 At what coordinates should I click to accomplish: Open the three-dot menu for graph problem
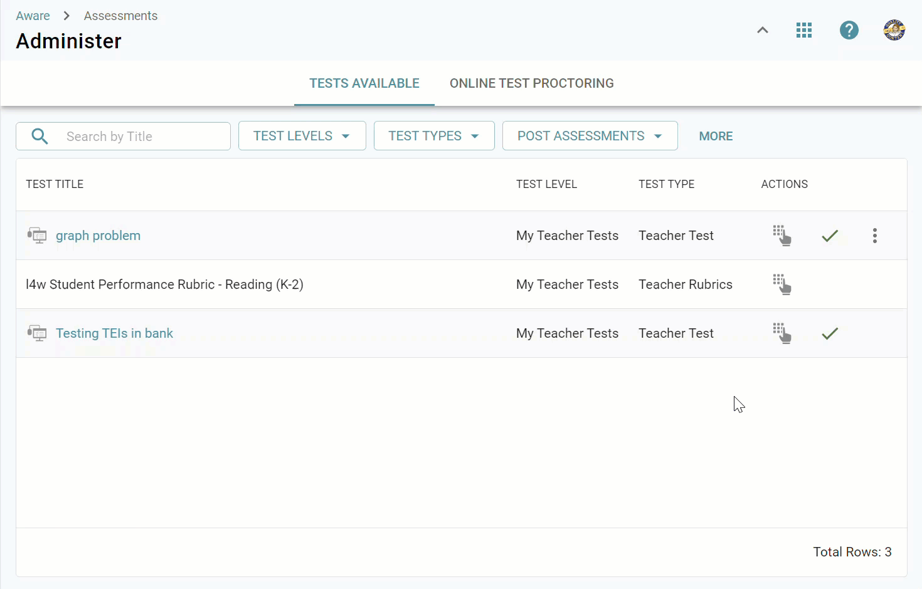coord(875,236)
